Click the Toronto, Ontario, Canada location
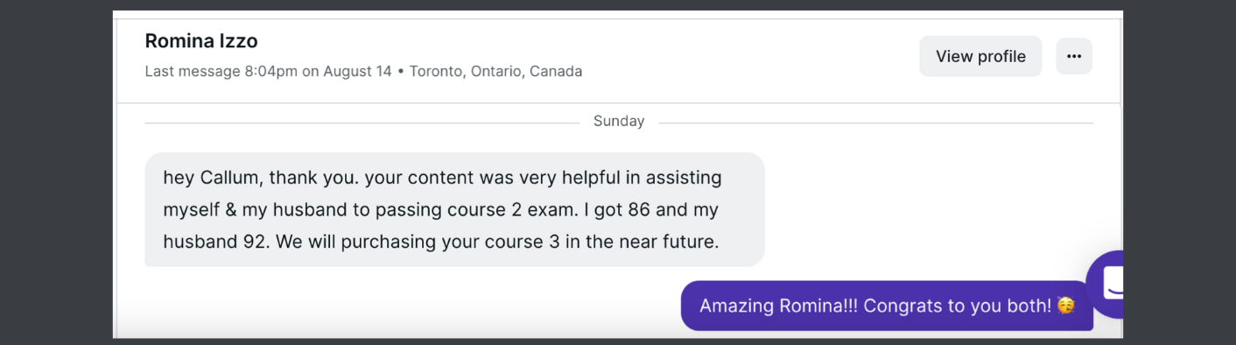1236x345 pixels. (x=495, y=71)
